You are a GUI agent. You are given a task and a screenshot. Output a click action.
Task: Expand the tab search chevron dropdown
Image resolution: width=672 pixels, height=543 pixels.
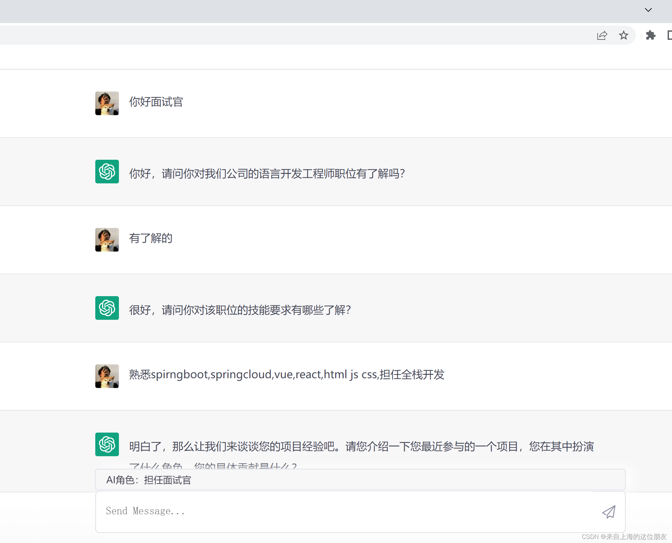point(648,10)
